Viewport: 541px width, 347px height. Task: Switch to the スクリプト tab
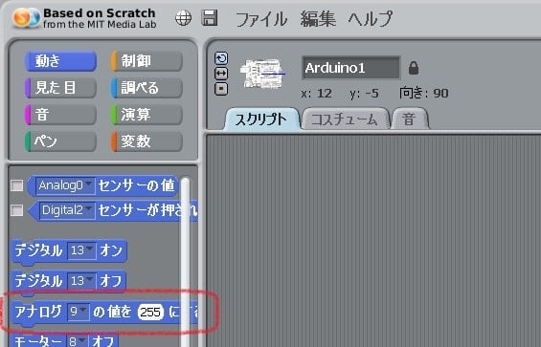coord(261,119)
